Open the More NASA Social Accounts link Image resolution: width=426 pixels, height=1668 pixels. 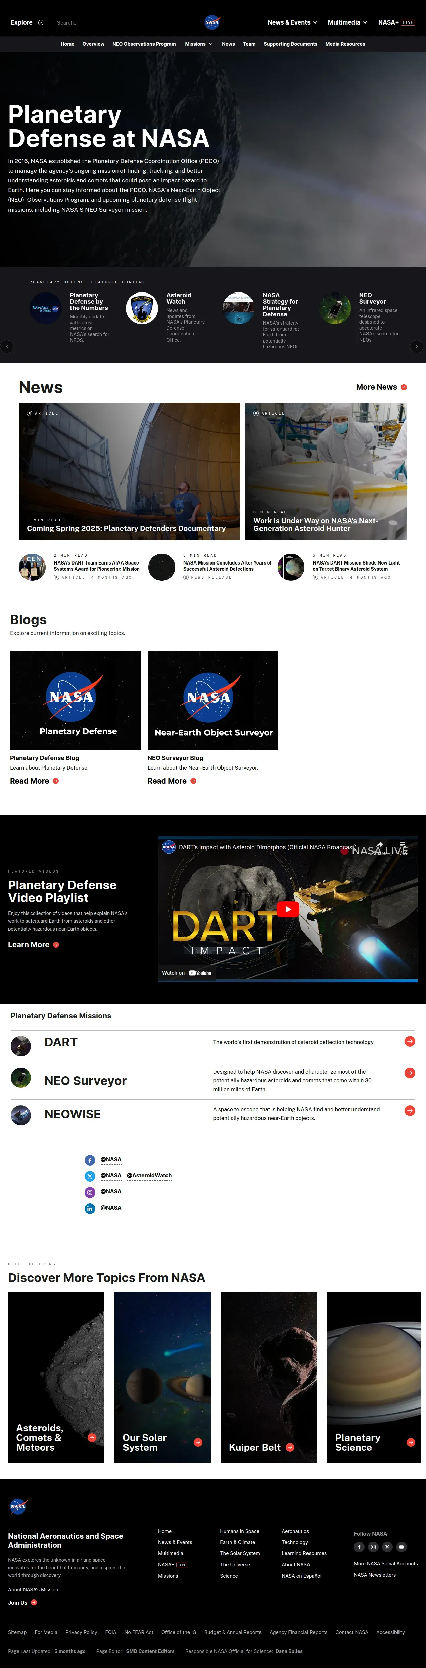coord(386,1564)
